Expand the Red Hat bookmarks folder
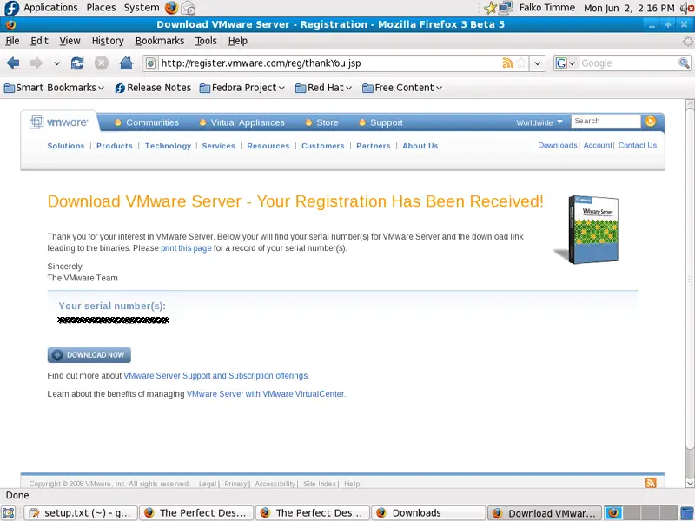 tap(323, 88)
